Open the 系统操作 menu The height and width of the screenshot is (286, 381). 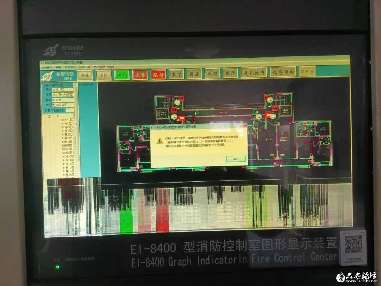pyautogui.click(x=46, y=67)
